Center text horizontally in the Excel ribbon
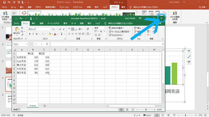209x117 pixels. click(73, 34)
